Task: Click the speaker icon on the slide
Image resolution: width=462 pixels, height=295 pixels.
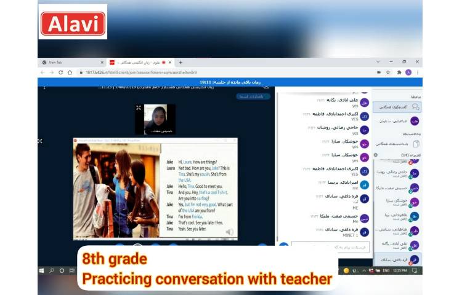Action: tap(229, 232)
